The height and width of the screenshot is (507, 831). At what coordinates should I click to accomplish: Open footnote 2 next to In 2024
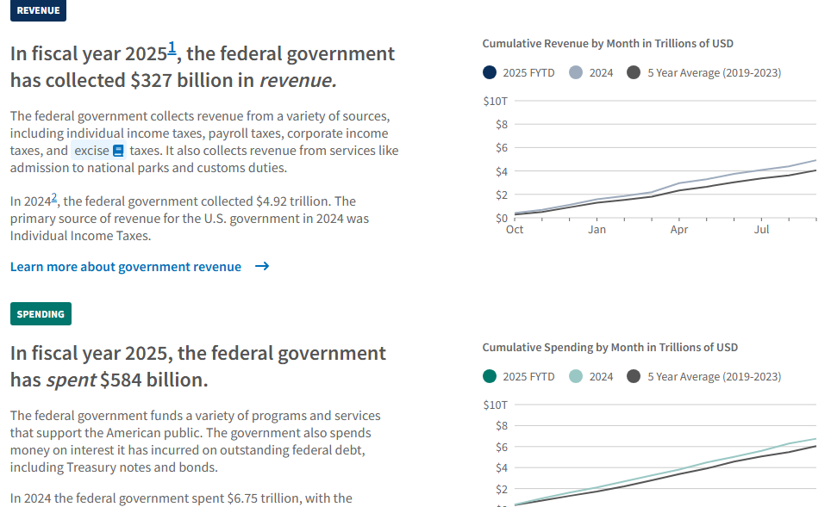click(x=54, y=198)
